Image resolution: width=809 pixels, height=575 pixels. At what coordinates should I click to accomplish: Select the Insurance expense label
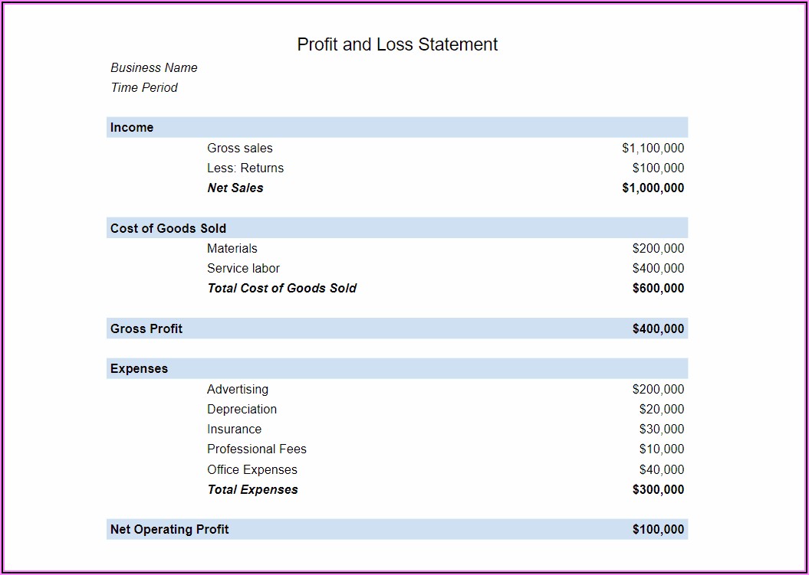[x=234, y=429]
